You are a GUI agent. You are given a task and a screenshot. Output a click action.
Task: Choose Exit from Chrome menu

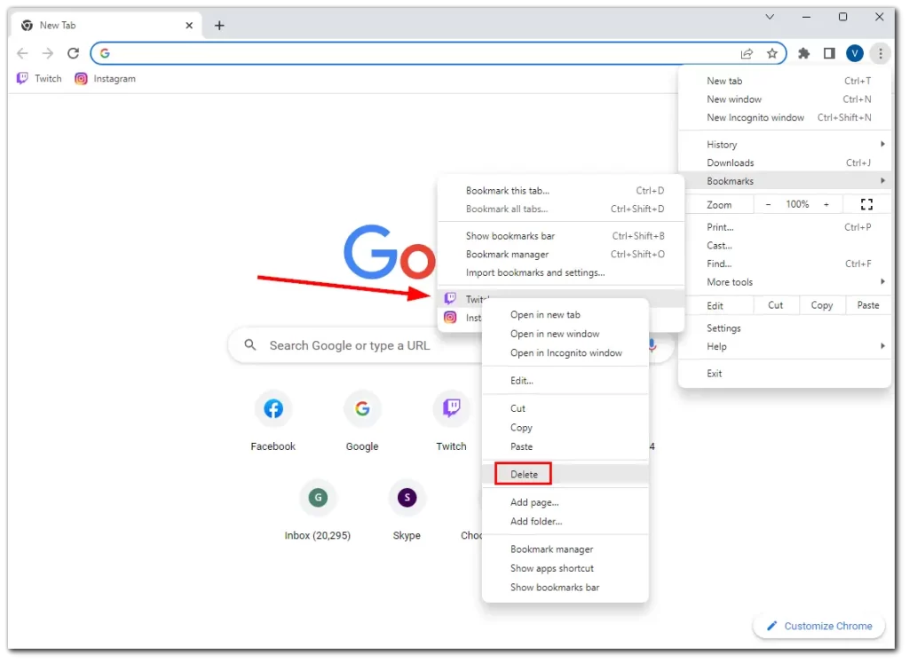pos(785,374)
